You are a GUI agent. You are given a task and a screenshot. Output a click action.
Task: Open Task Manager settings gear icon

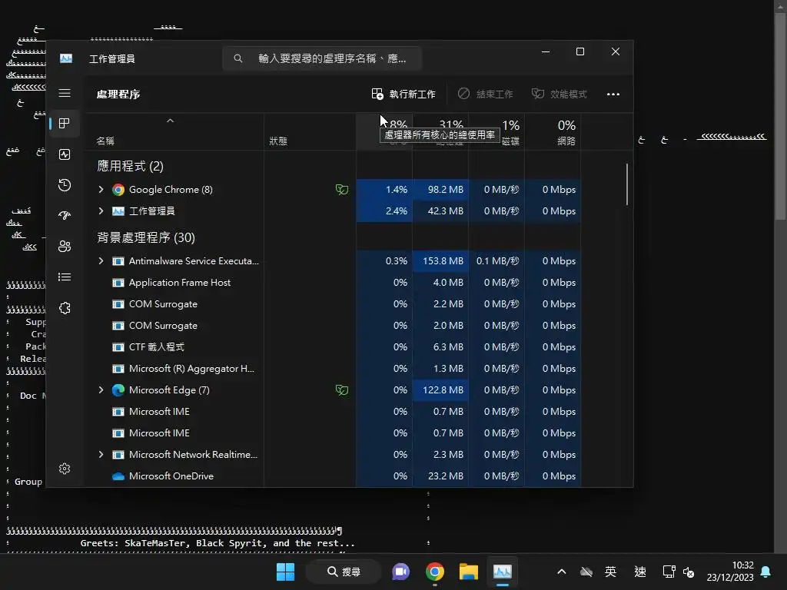pos(65,469)
